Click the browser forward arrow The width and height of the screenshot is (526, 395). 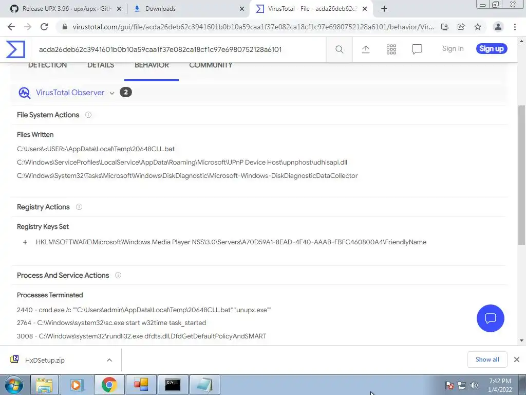click(x=28, y=27)
